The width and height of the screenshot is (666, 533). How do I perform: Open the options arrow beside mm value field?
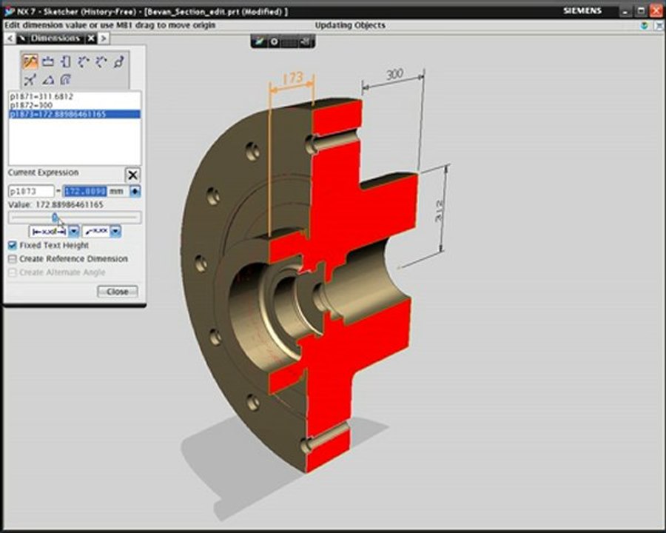(x=135, y=191)
